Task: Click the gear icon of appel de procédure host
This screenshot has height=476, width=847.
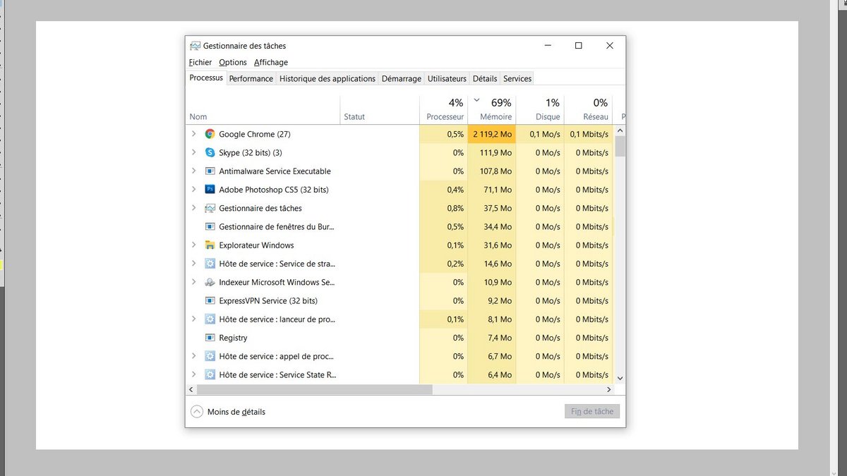Action: point(210,356)
